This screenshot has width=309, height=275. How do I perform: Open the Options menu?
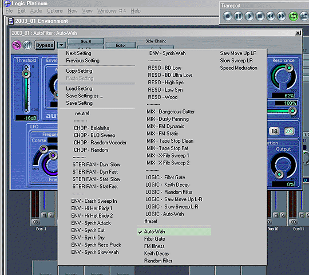(55, 11)
